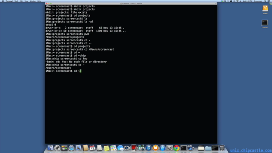This screenshot has height=153, width=272.
Task: Open Reminders checklist icon in Dock
Action: tap(99, 148)
